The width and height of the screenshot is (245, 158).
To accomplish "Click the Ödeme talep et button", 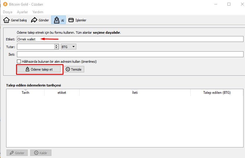I will click(x=39, y=69).
